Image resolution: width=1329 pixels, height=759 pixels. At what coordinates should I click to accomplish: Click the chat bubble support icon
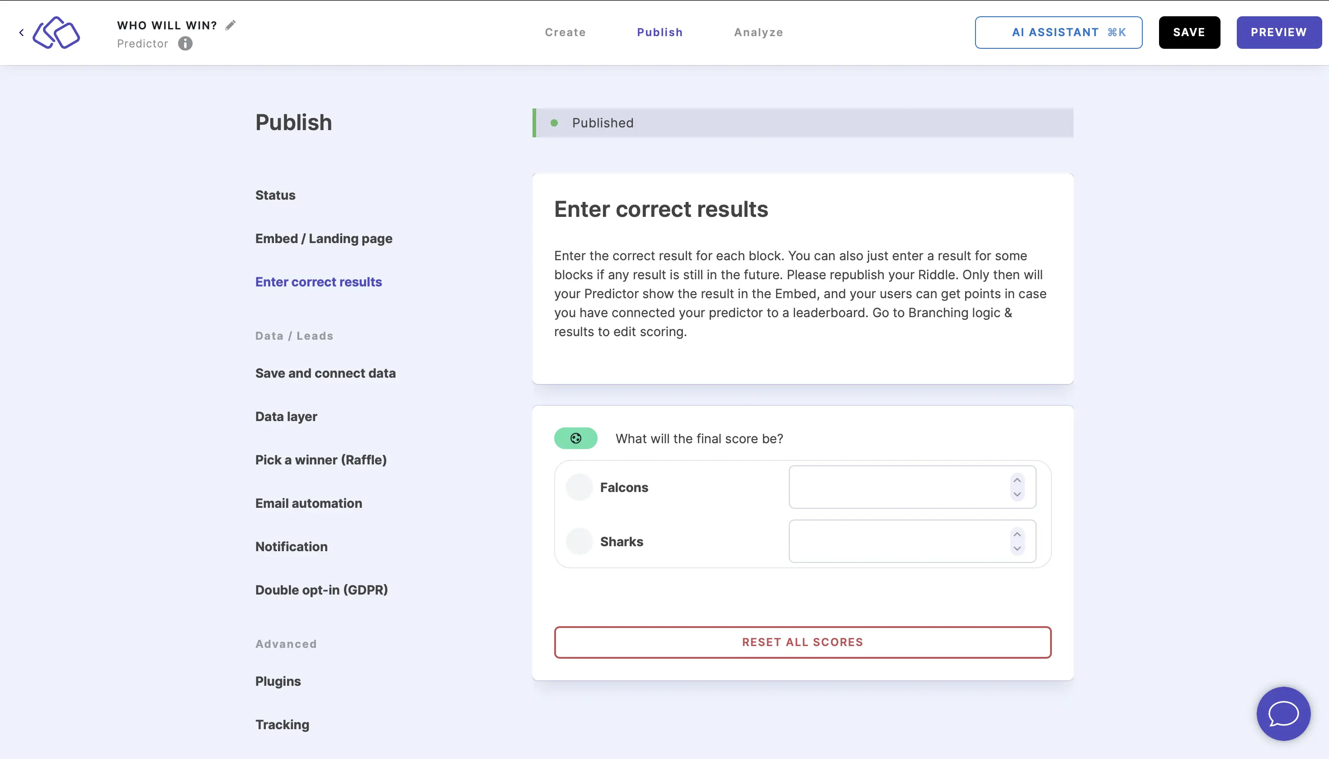point(1283,713)
